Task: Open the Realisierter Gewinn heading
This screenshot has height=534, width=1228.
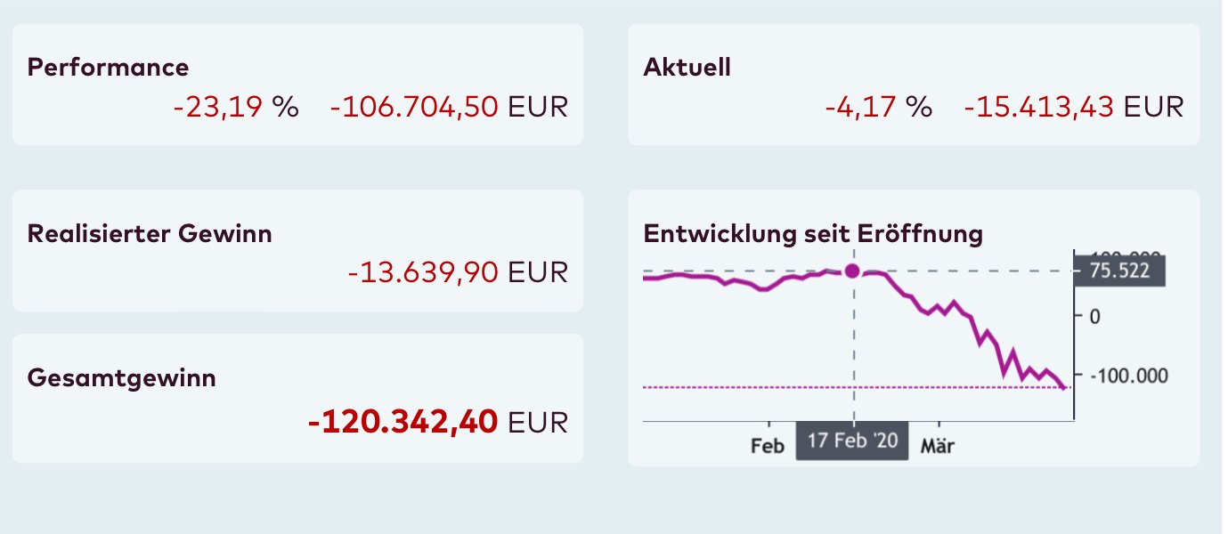Action: pos(150,234)
